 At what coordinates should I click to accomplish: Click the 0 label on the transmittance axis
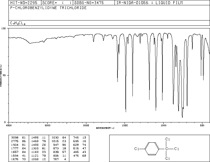5,122
